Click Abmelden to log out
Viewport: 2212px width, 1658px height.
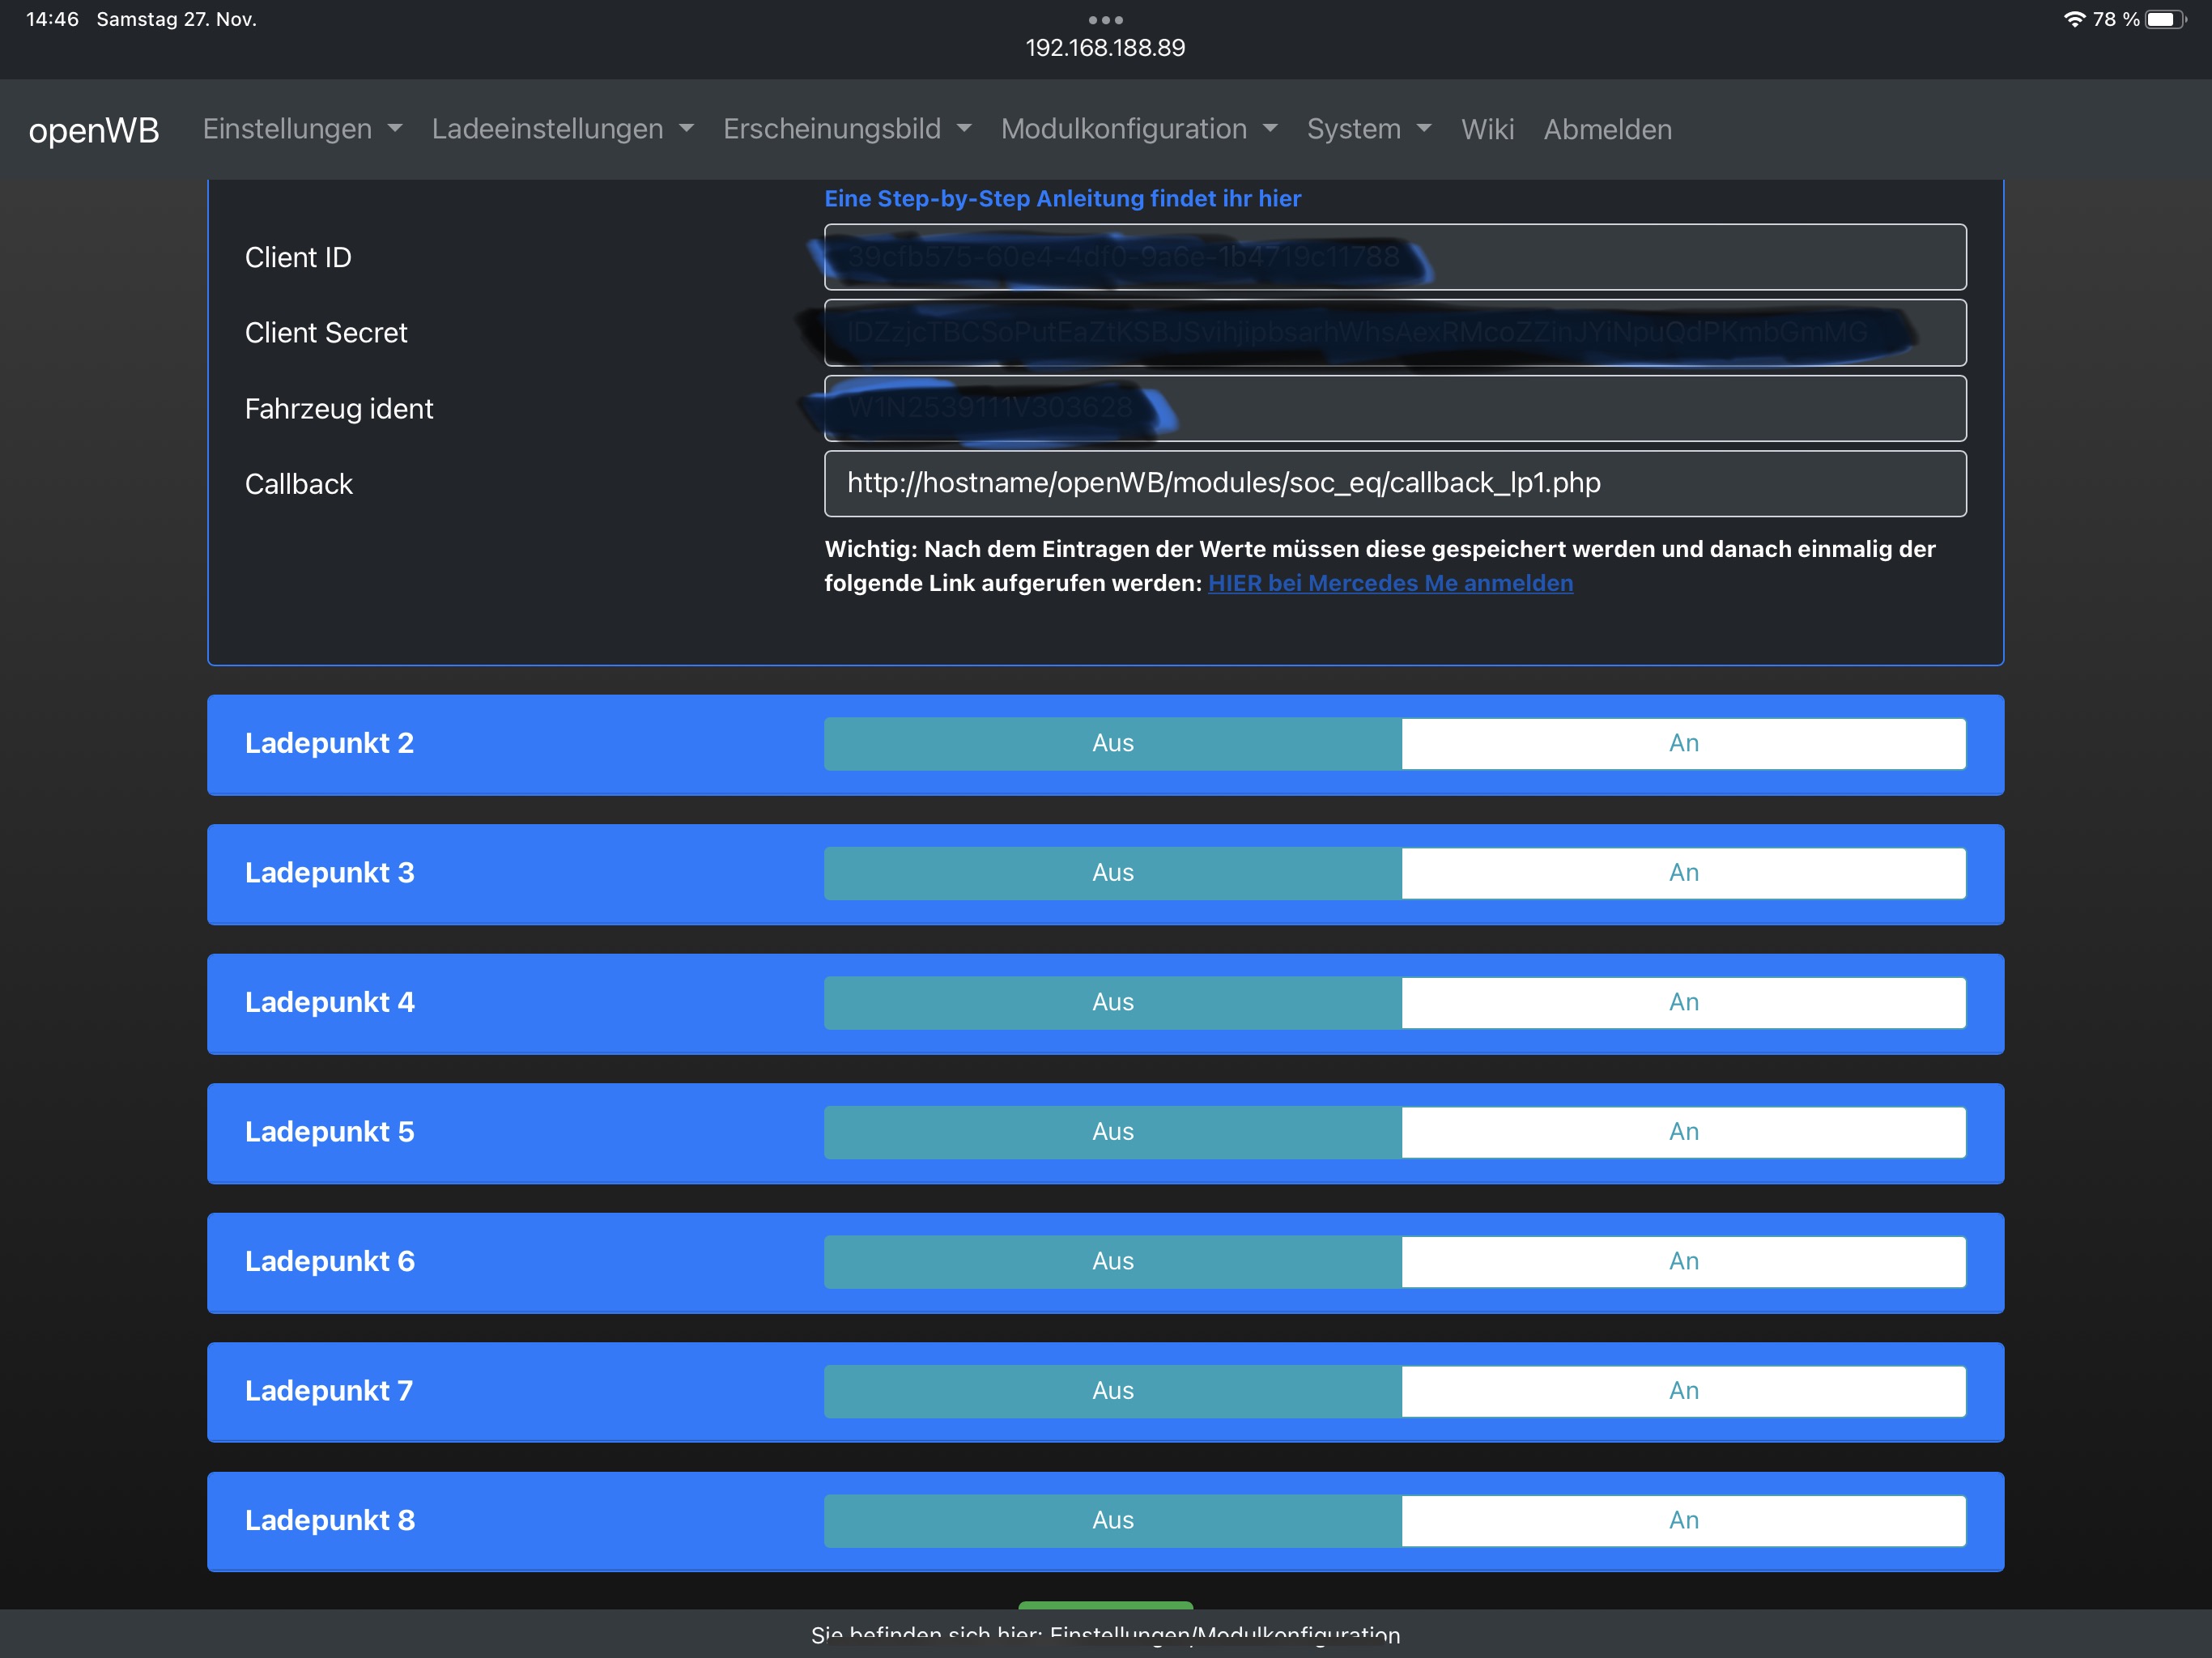(x=1607, y=129)
